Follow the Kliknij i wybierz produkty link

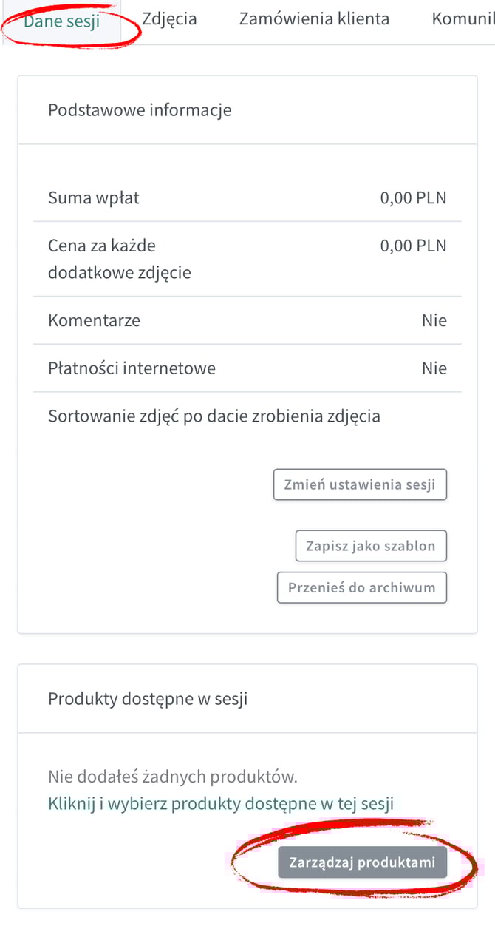[x=221, y=804]
